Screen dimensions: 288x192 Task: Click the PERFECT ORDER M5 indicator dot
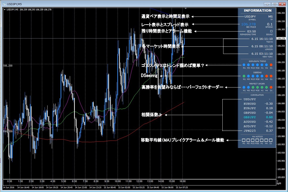[x=248, y=87]
